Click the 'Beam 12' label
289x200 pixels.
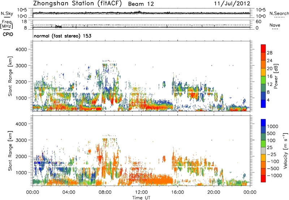pyautogui.click(x=141, y=4)
